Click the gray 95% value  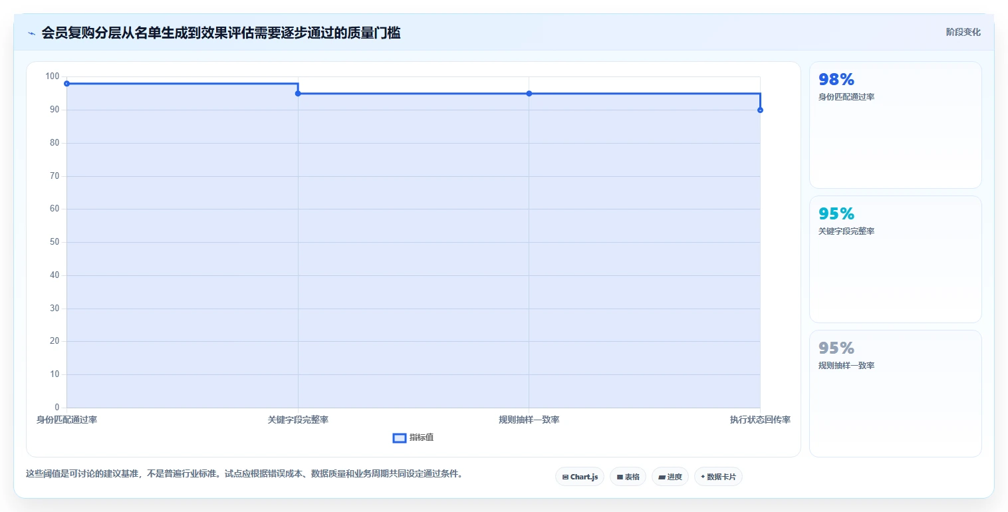coord(836,348)
